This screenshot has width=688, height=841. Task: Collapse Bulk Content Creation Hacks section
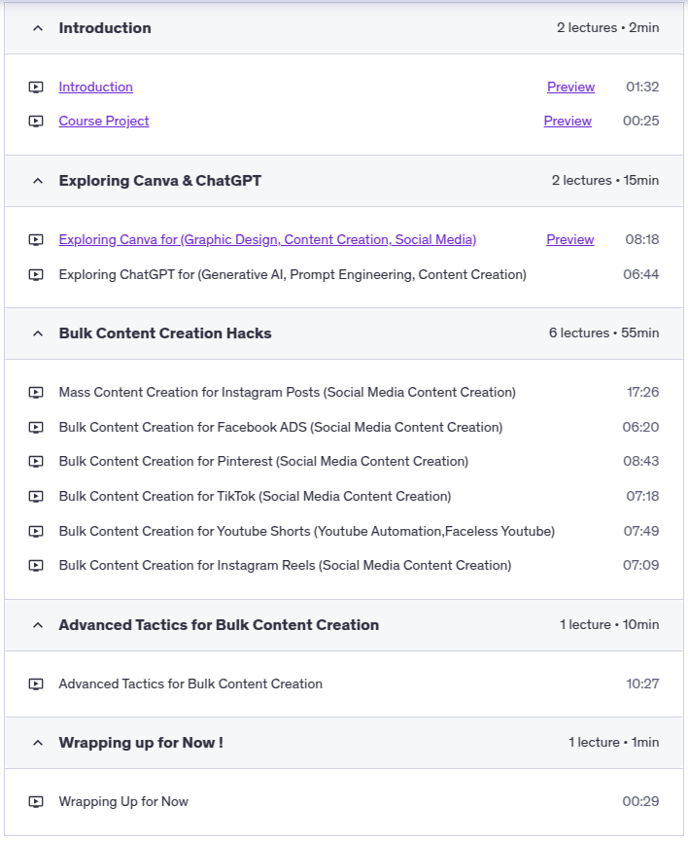coord(38,333)
